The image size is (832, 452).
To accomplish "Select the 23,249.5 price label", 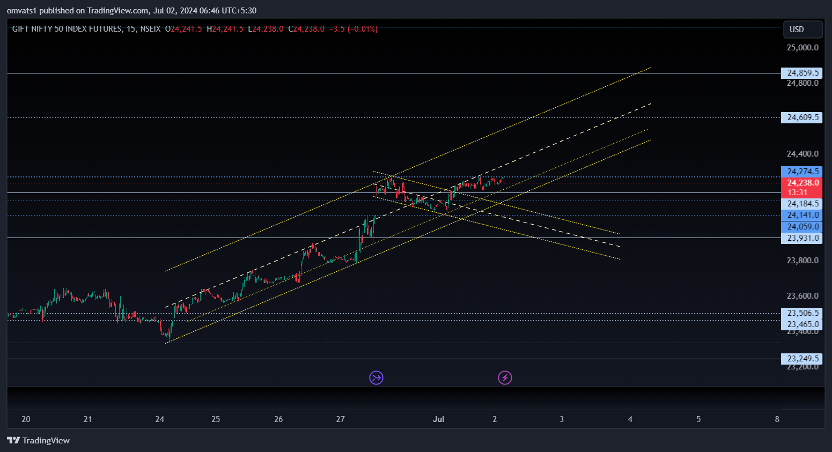I will pyautogui.click(x=802, y=359).
